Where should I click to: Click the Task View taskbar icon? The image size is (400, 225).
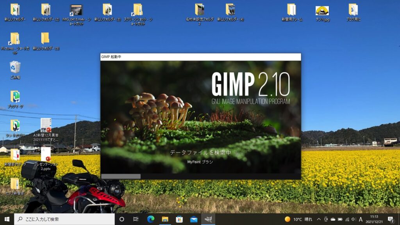pyautogui.click(x=136, y=219)
